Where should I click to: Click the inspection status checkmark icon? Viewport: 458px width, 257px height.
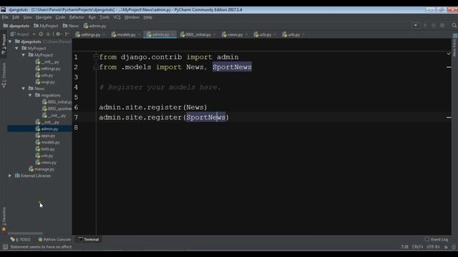449,54
